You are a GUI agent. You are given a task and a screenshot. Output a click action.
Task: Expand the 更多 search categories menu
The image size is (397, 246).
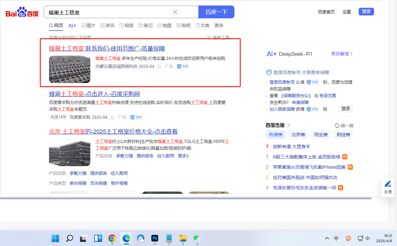pos(219,25)
